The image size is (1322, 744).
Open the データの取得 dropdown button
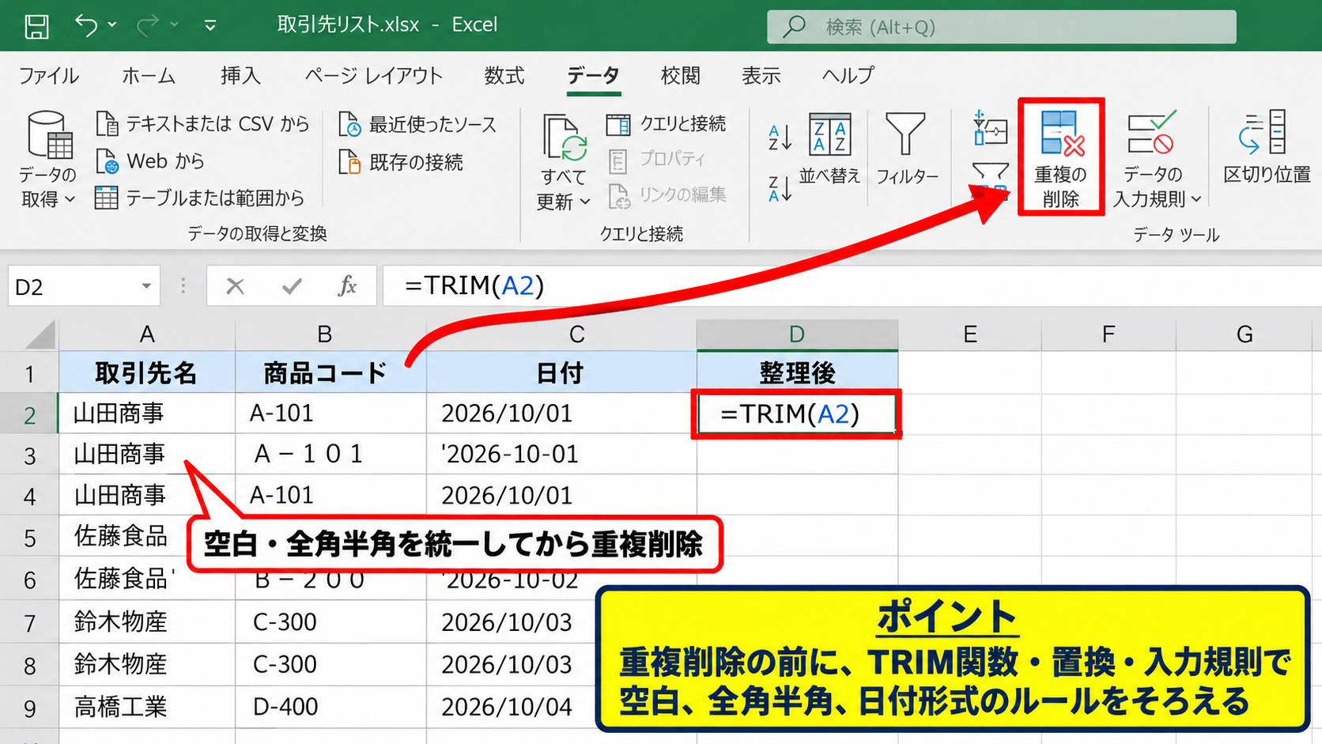coord(47,161)
